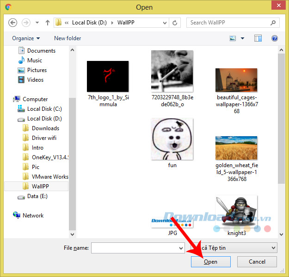Screen dimensions: 289x277
Task: Open the view options dropdown arrow
Action: tap(243, 38)
